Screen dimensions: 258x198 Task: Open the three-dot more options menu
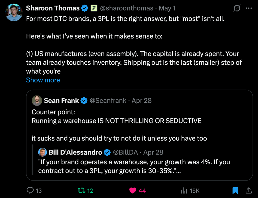(x=249, y=8)
